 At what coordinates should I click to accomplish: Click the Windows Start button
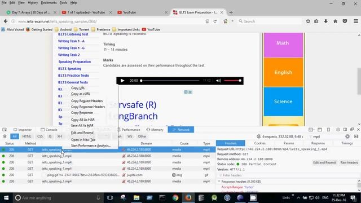[x=6, y=198]
